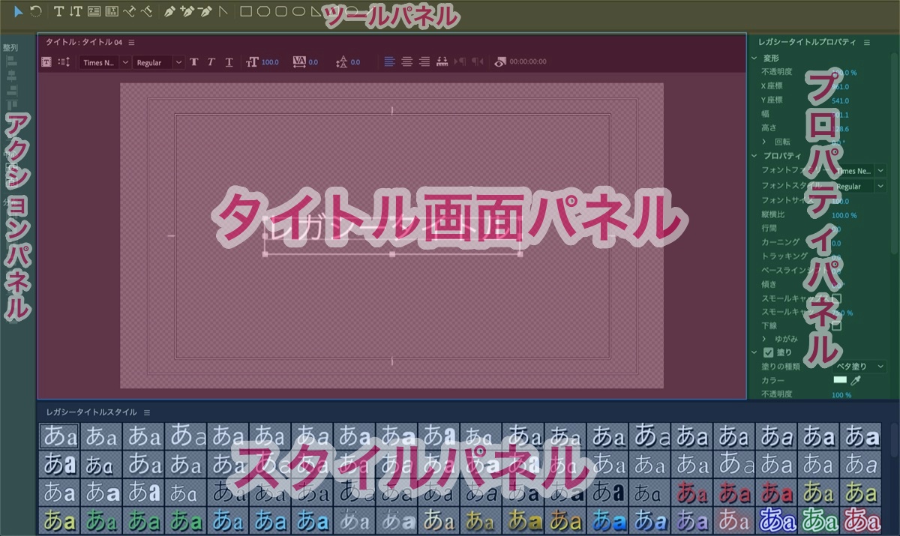
Task: Open Times N... font dropdown in title toolbar
Action: 105,62
